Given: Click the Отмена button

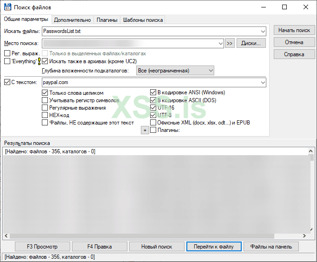Looking at the screenshot, I should pyautogui.click(x=294, y=42).
